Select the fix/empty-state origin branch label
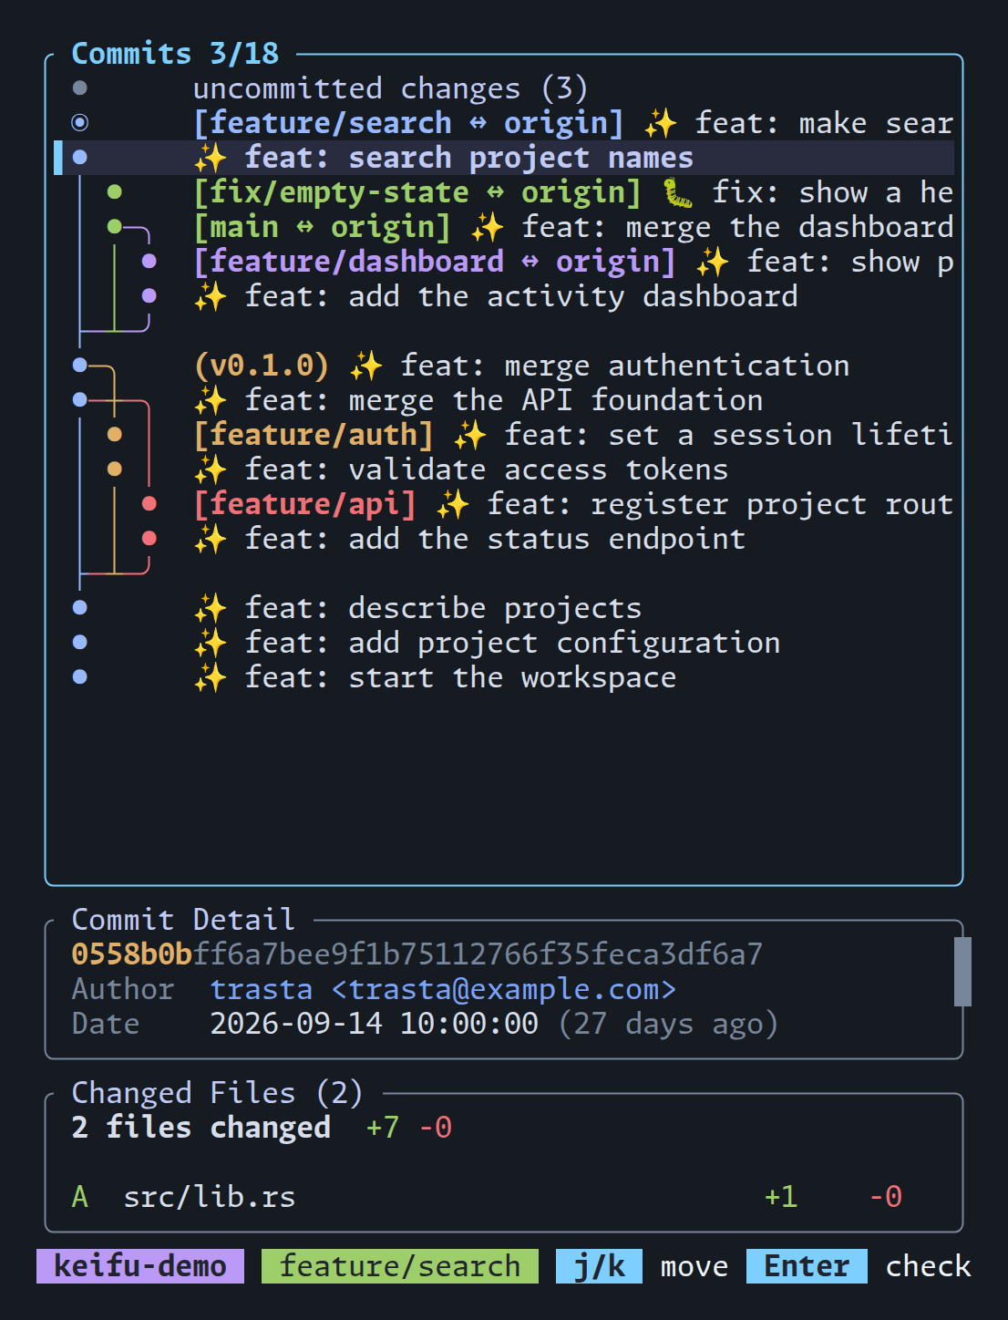The height and width of the screenshot is (1320, 1008). tap(417, 192)
